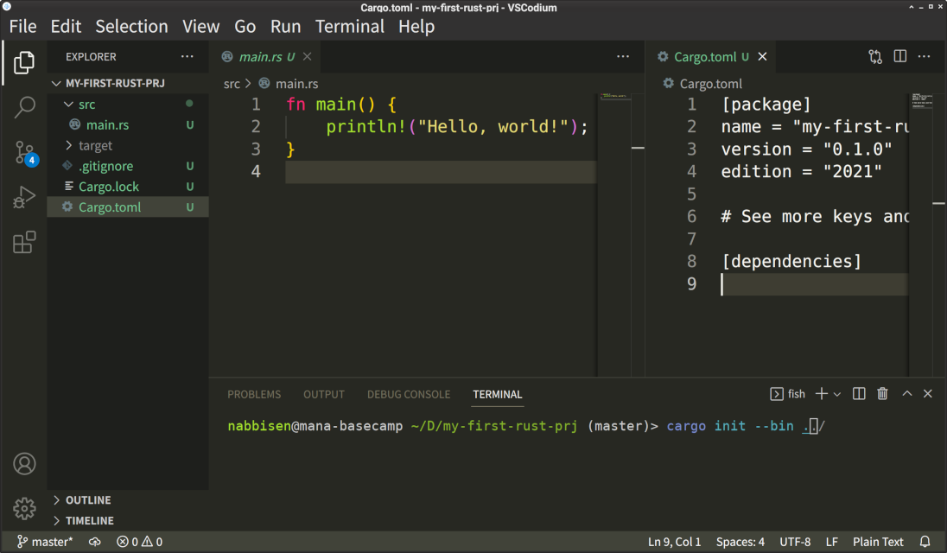
Task: Open the fish terminal profile dropdown
Action: click(x=836, y=393)
